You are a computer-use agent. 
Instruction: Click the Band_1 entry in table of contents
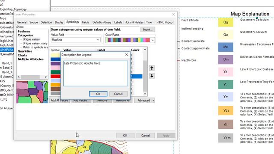(x=7, y=63)
